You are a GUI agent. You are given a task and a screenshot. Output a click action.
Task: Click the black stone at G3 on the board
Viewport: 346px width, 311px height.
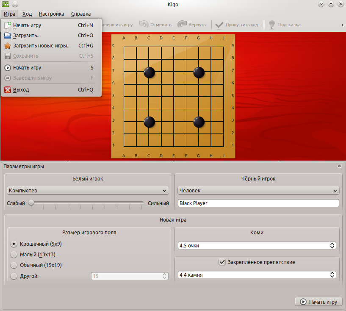click(x=199, y=122)
